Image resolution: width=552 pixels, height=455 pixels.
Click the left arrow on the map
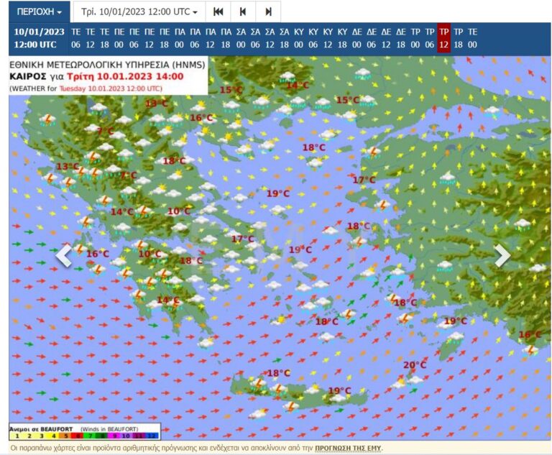click(64, 255)
